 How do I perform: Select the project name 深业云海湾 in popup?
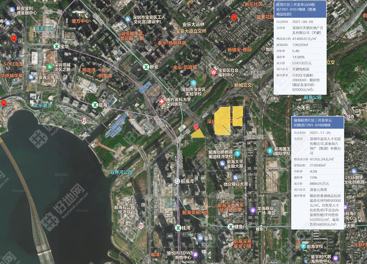[x=318, y=190]
